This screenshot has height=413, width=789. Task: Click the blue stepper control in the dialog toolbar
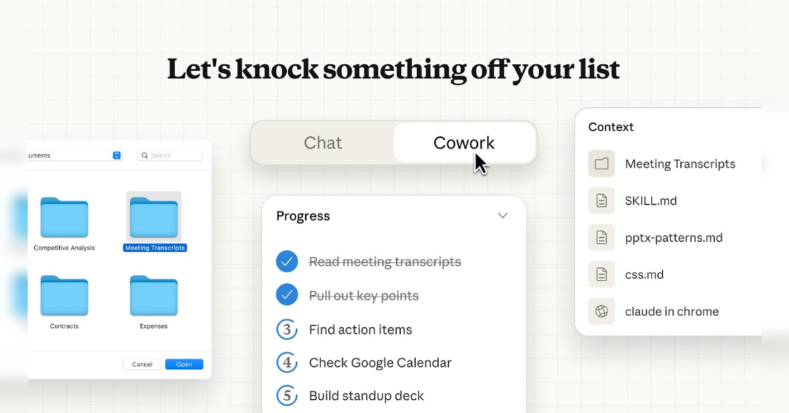[x=116, y=155]
